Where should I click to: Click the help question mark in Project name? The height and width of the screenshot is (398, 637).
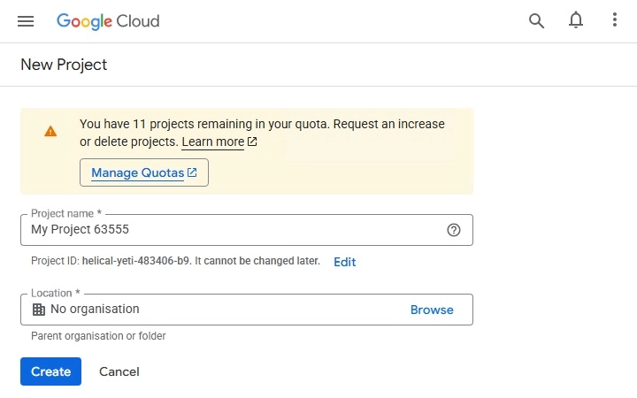tap(454, 230)
